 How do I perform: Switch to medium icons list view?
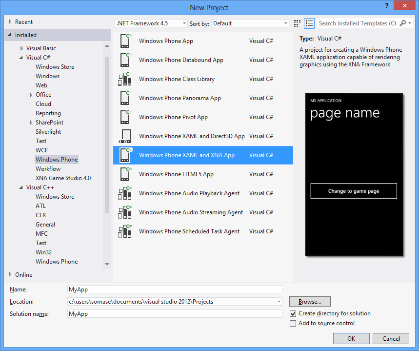[309, 23]
